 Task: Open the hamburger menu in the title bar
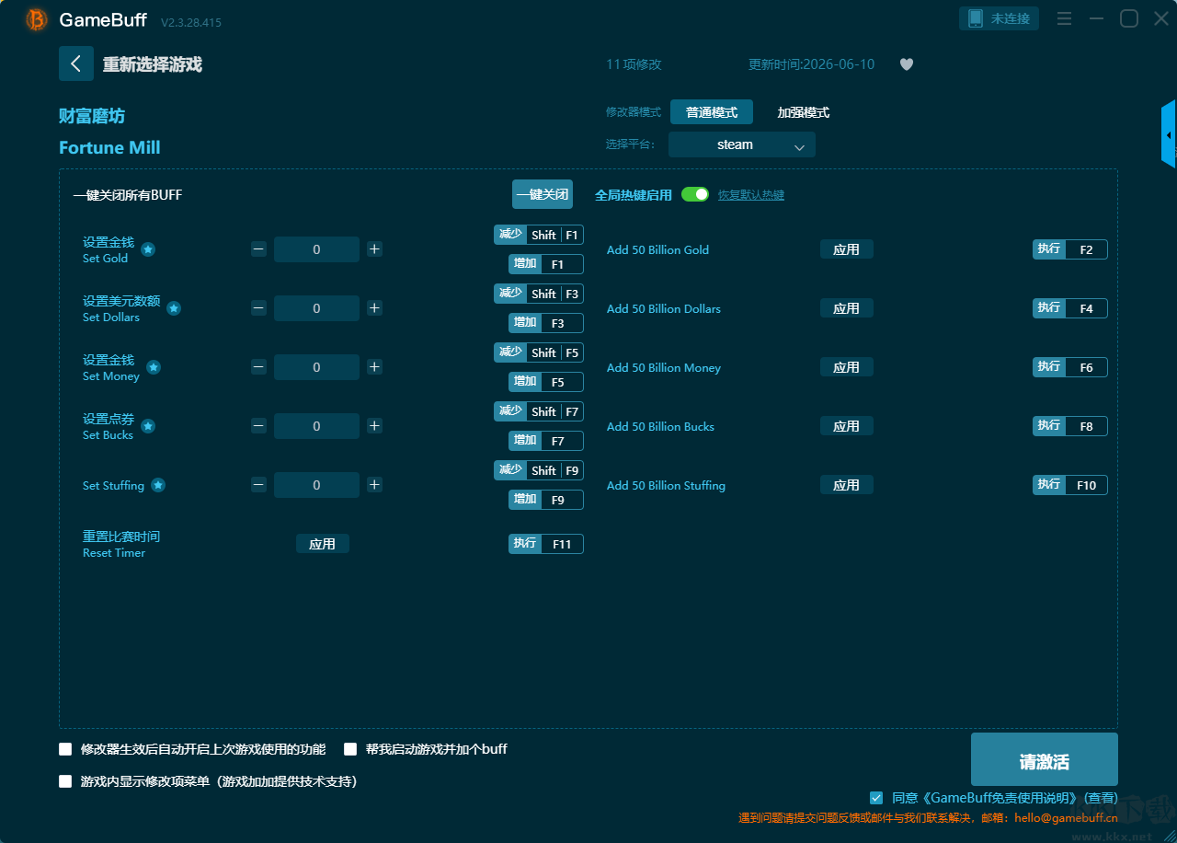pyautogui.click(x=1064, y=18)
